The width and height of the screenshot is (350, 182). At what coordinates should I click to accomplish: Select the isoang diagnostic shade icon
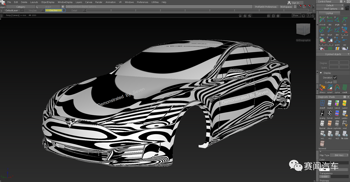pyautogui.click(x=322, y=113)
